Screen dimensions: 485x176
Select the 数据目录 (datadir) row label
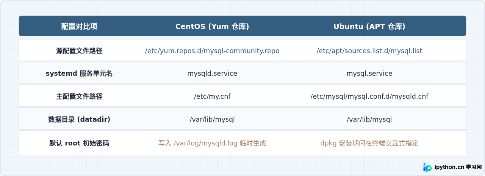(x=79, y=119)
